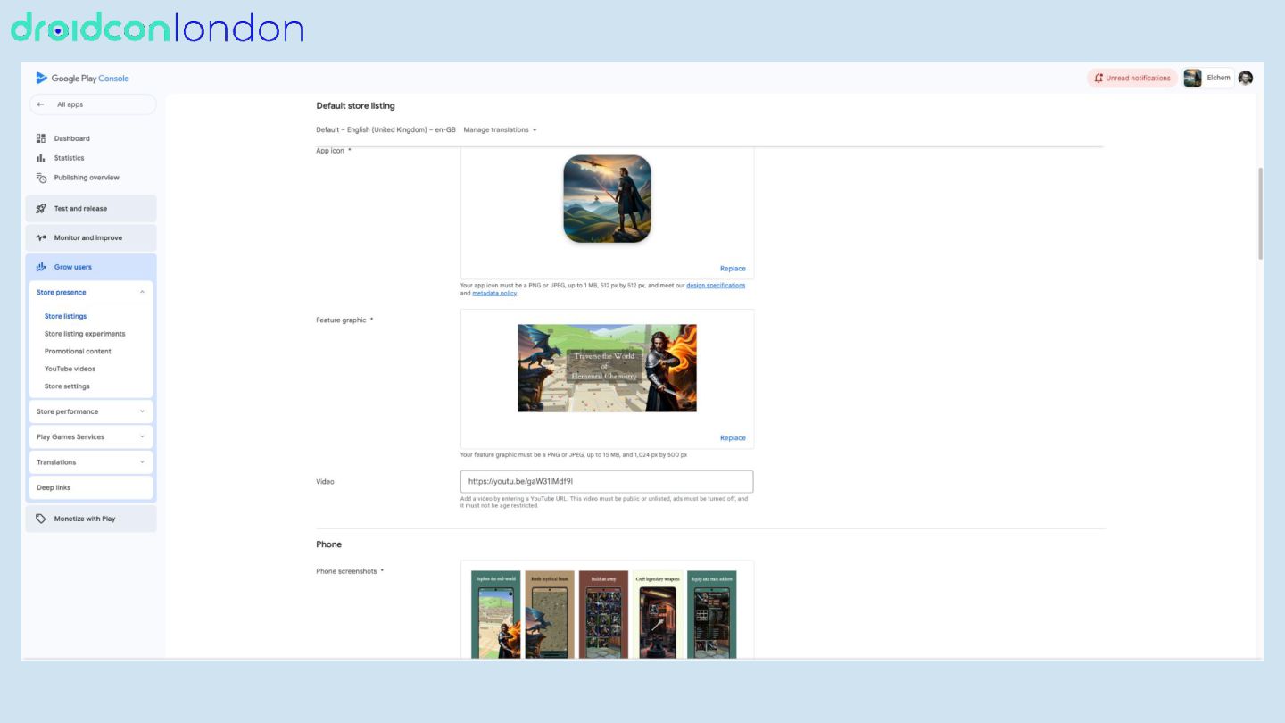Click the YouTube video URL field

pyautogui.click(x=607, y=482)
